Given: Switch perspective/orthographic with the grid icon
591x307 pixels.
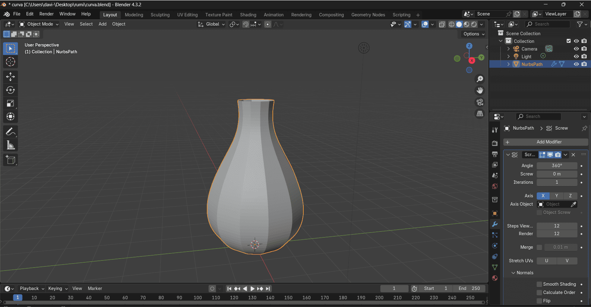Looking at the screenshot, I should click(480, 113).
